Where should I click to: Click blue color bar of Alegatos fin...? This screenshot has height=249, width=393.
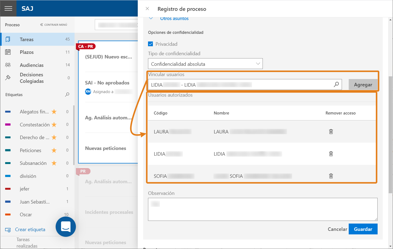click(x=8, y=112)
